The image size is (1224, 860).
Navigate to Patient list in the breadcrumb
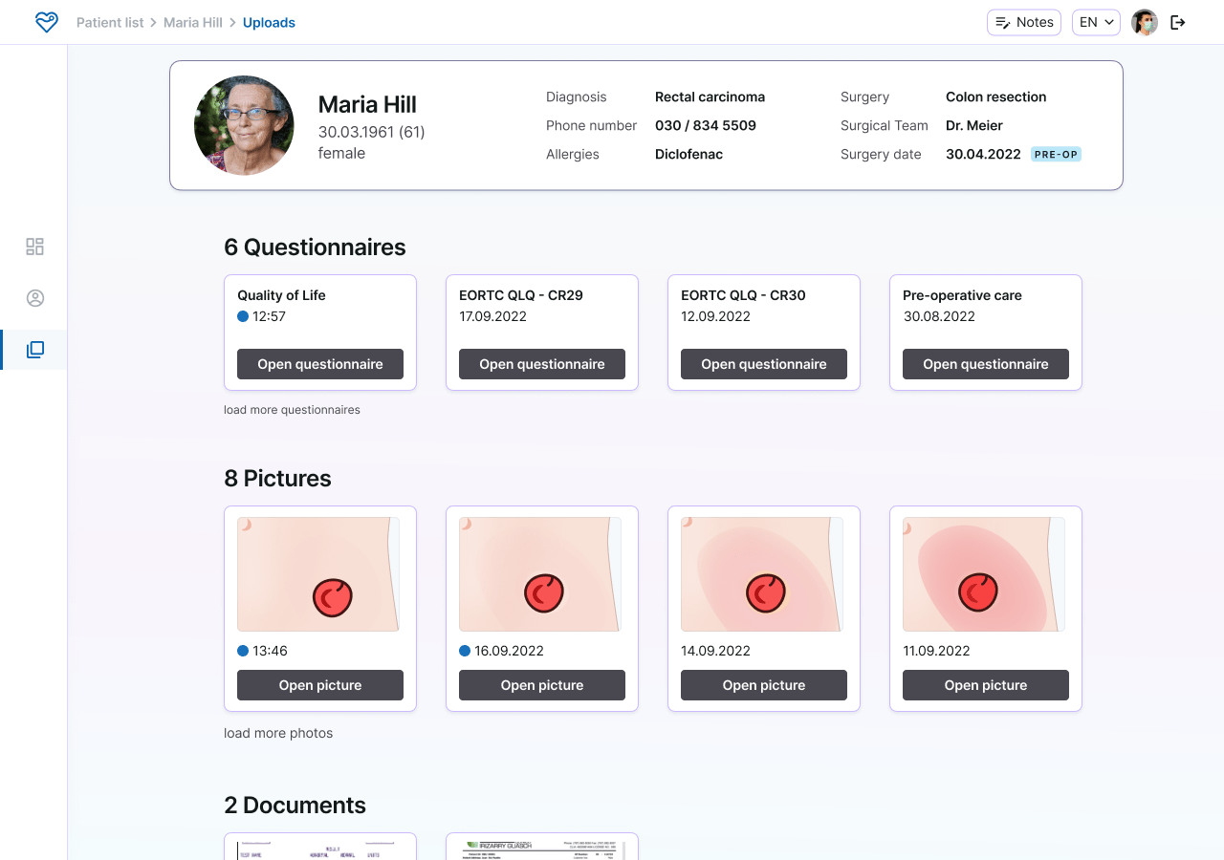(110, 22)
